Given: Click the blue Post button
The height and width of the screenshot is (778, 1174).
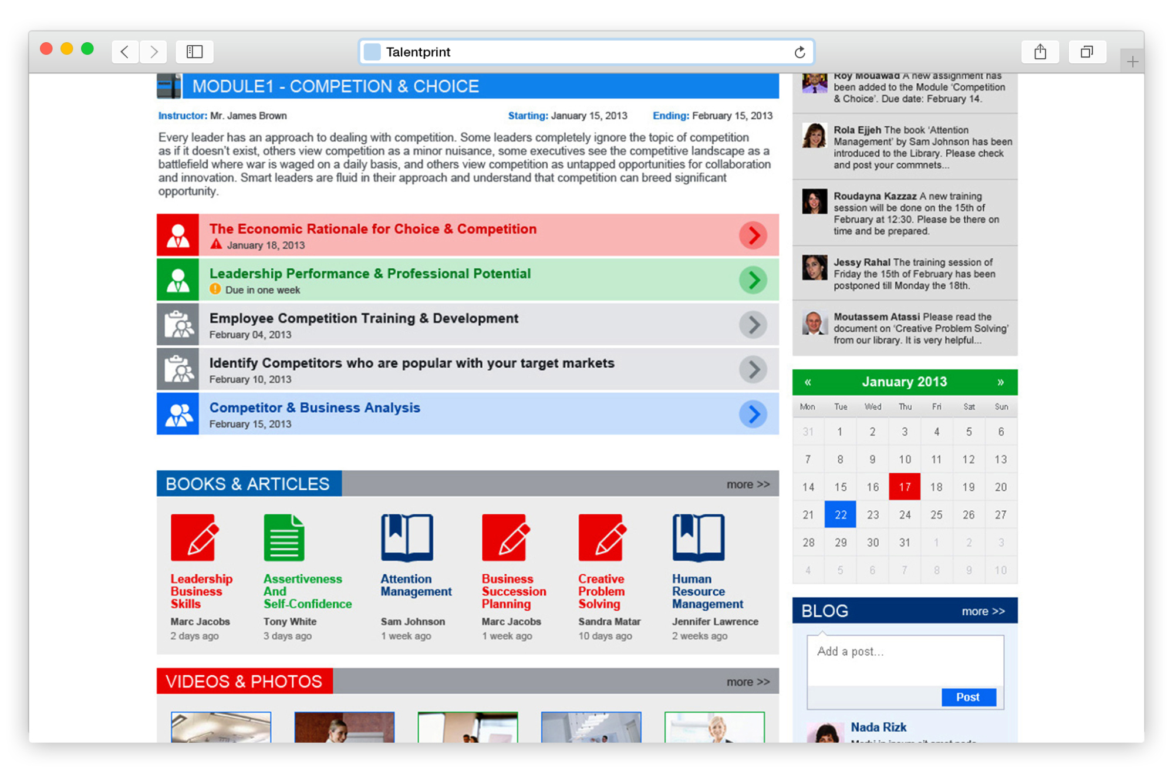Looking at the screenshot, I should (969, 697).
